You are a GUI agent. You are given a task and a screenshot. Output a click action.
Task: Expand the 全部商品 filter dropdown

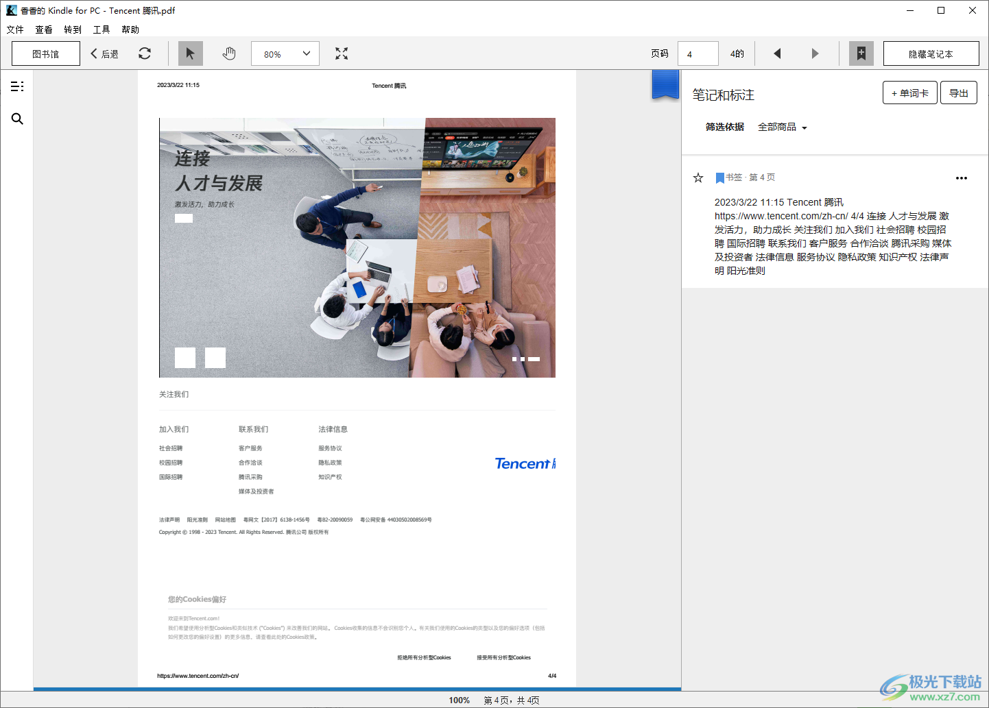pos(783,127)
